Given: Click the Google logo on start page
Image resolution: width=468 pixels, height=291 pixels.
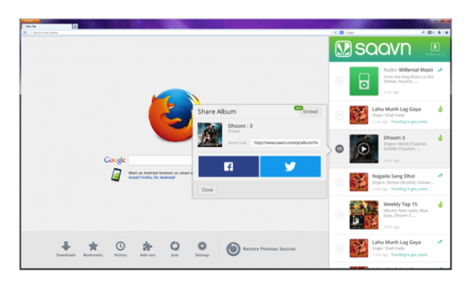Looking at the screenshot, I should click(115, 160).
